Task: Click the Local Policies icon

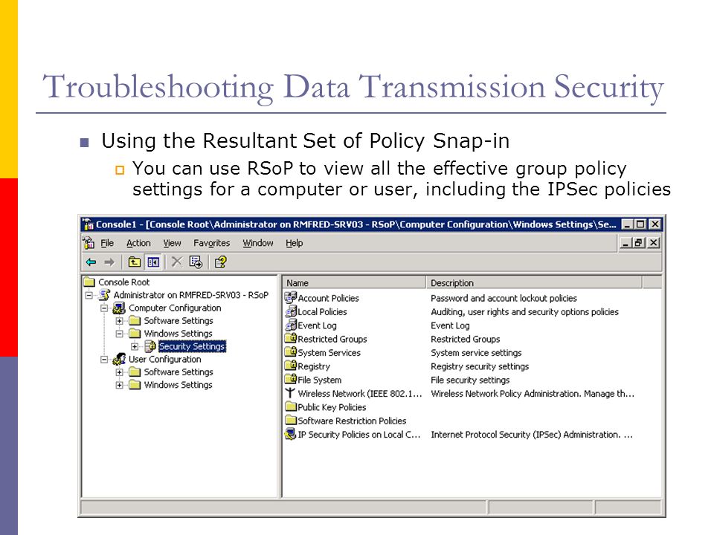Action: pyautogui.click(x=291, y=311)
